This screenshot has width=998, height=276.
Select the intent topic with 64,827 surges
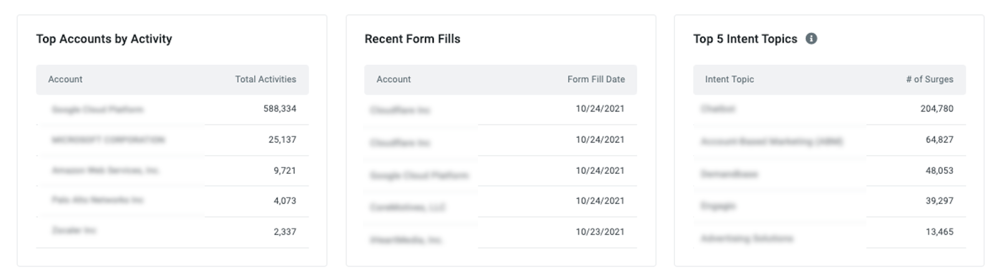coord(829,140)
